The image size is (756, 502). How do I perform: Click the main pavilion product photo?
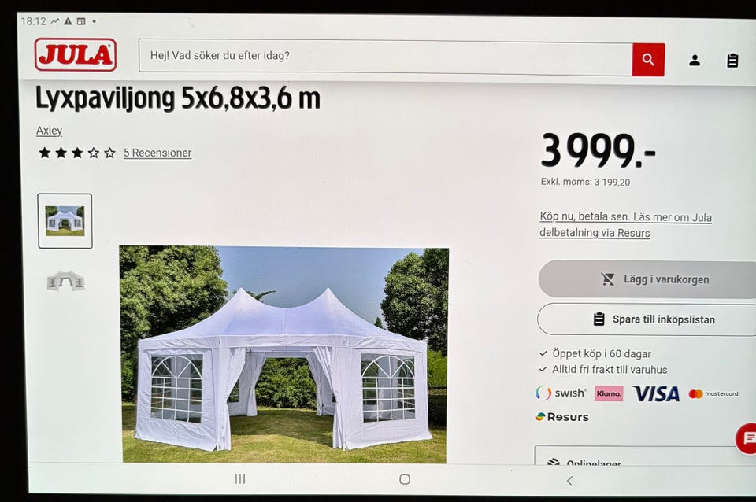[284, 355]
